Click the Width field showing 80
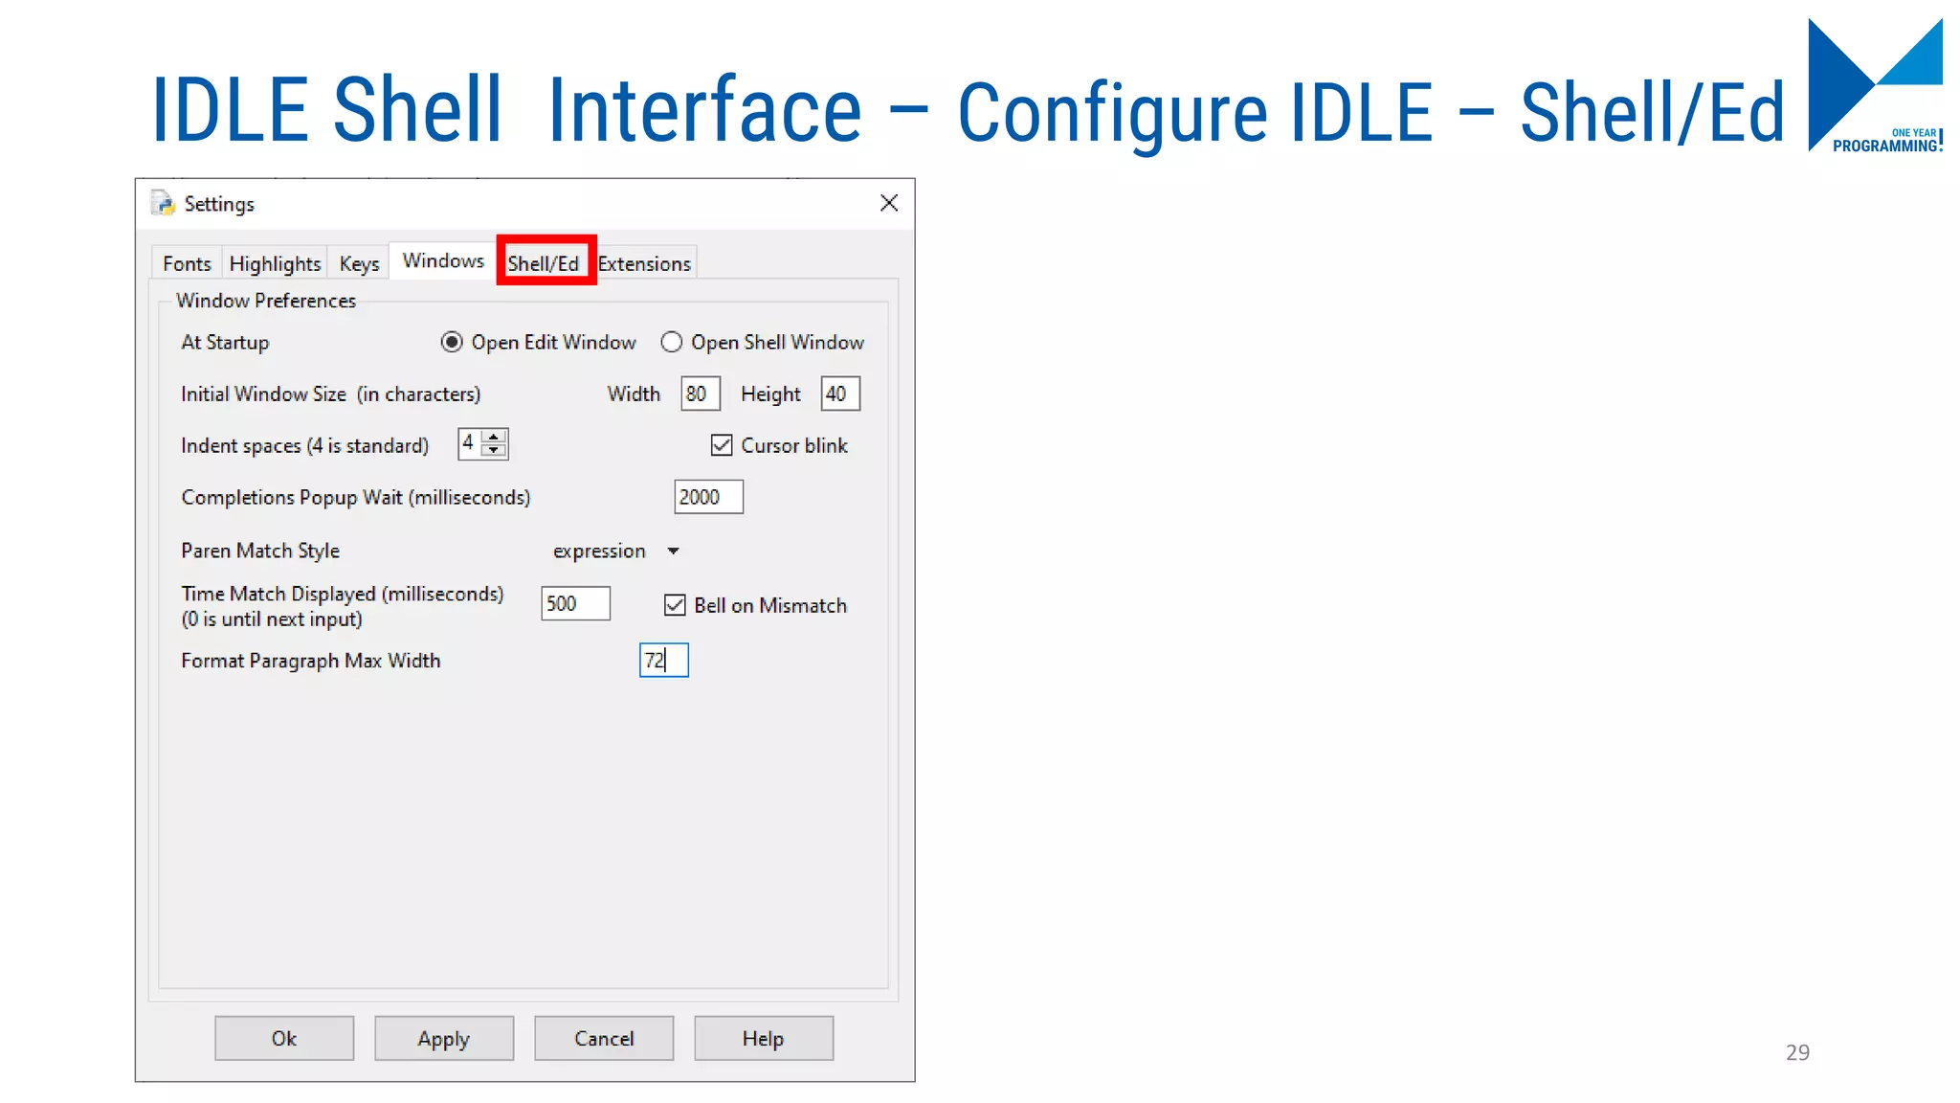Image resolution: width=1960 pixels, height=1103 pixels. tap(701, 394)
